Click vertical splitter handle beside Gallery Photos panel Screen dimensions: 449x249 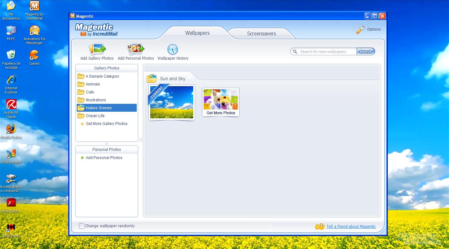click(141, 140)
